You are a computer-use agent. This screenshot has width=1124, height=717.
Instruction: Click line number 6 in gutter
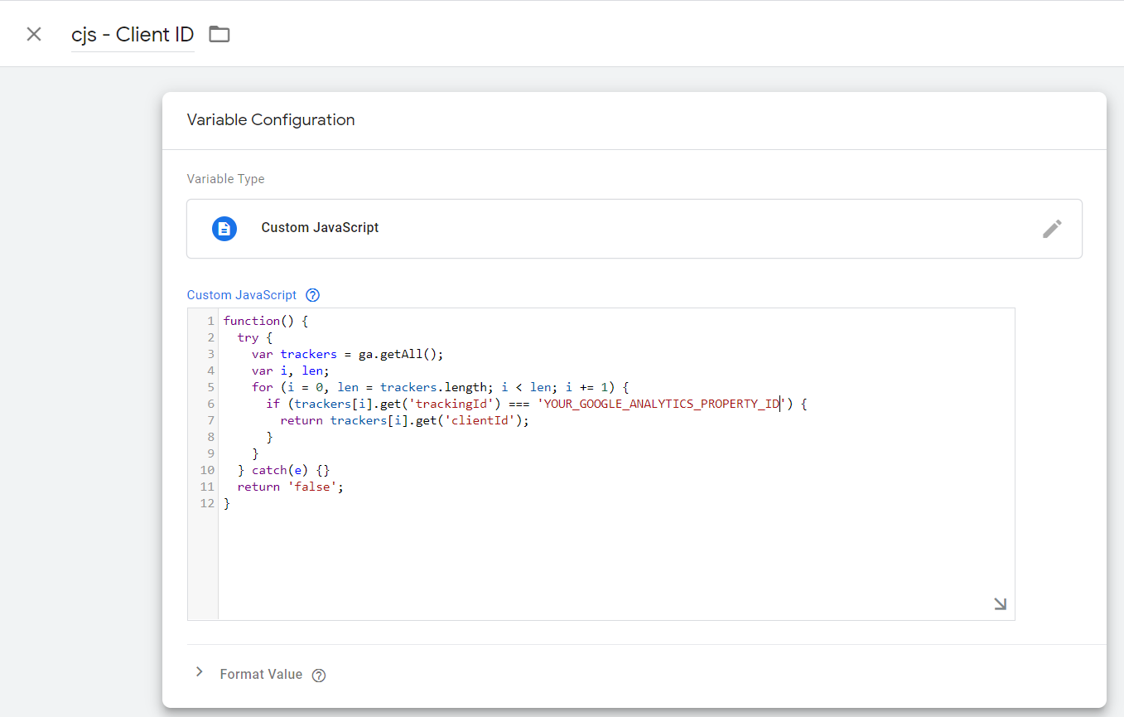pyautogui.click(x=211, y=404)
